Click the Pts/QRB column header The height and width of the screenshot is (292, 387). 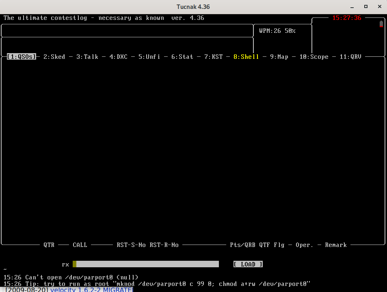[242, 245]
